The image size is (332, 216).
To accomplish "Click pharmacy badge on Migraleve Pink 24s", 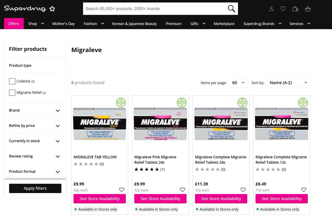I will point(182,102).
